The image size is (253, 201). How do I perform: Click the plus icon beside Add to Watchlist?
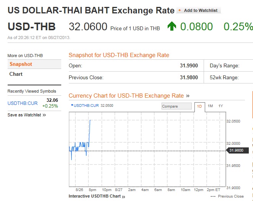tap(180, 10)
